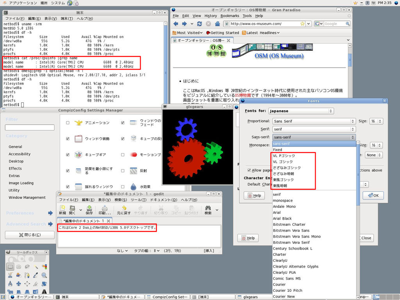The height and width of the screenshot is (300, 400).
Task: Open the Serif font dropdown
Action: click(314, 129)
